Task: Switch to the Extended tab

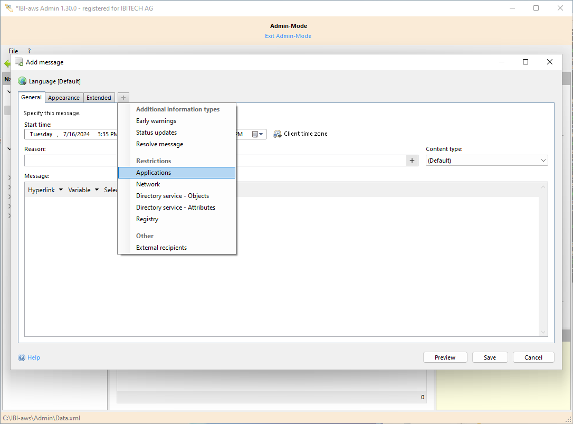Action: pyautogui.click(x=99, y=98)
